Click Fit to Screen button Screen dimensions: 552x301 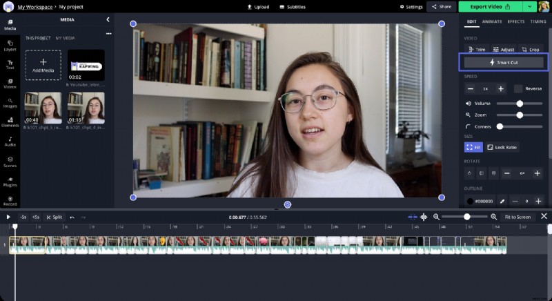point(517,217)
